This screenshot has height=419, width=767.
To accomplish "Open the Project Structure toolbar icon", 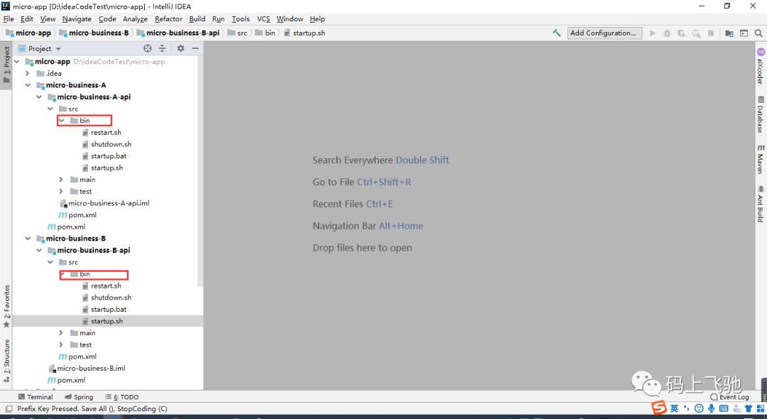I will 729,33.
